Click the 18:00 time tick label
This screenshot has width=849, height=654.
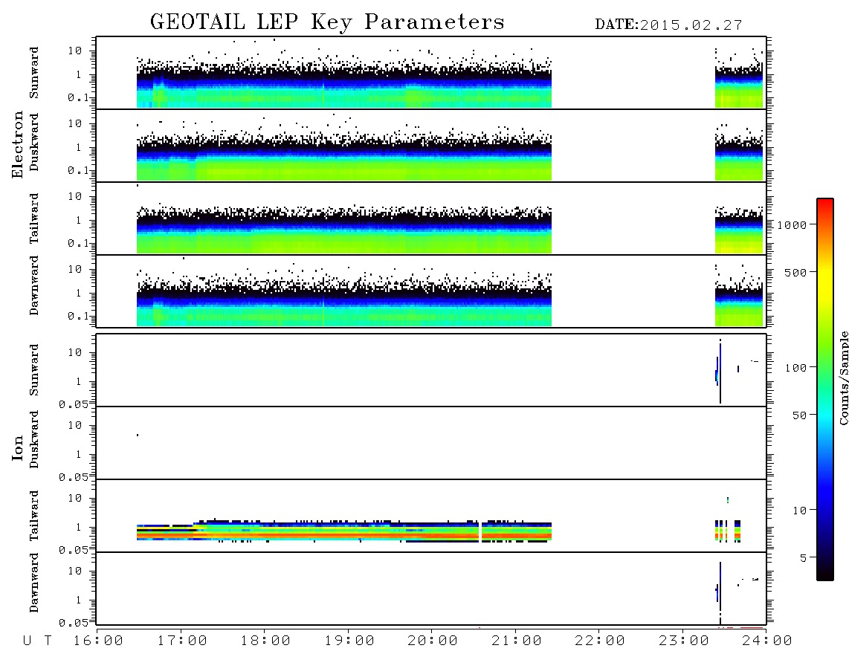click(x=265, y=641)
